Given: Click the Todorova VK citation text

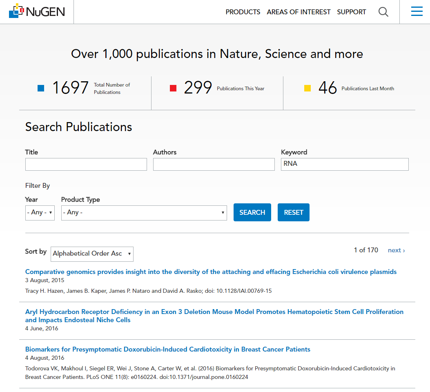Looking at the screenshot, I should 210,373.
